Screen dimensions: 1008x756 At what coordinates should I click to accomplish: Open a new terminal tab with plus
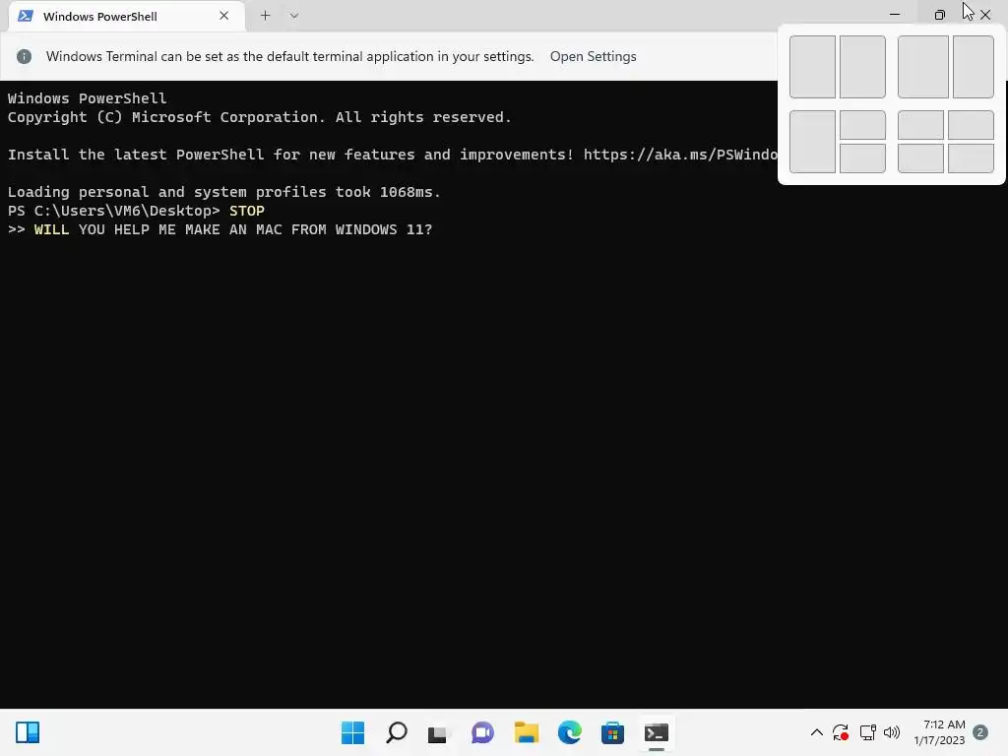tap(265, 16)
